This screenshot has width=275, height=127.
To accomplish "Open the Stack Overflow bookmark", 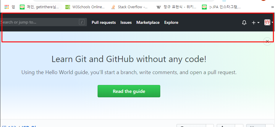I will (x=130, y=7).
